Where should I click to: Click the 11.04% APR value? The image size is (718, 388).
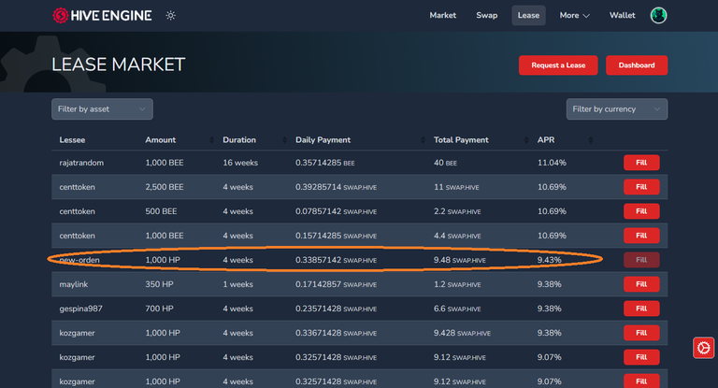point(552,163)
